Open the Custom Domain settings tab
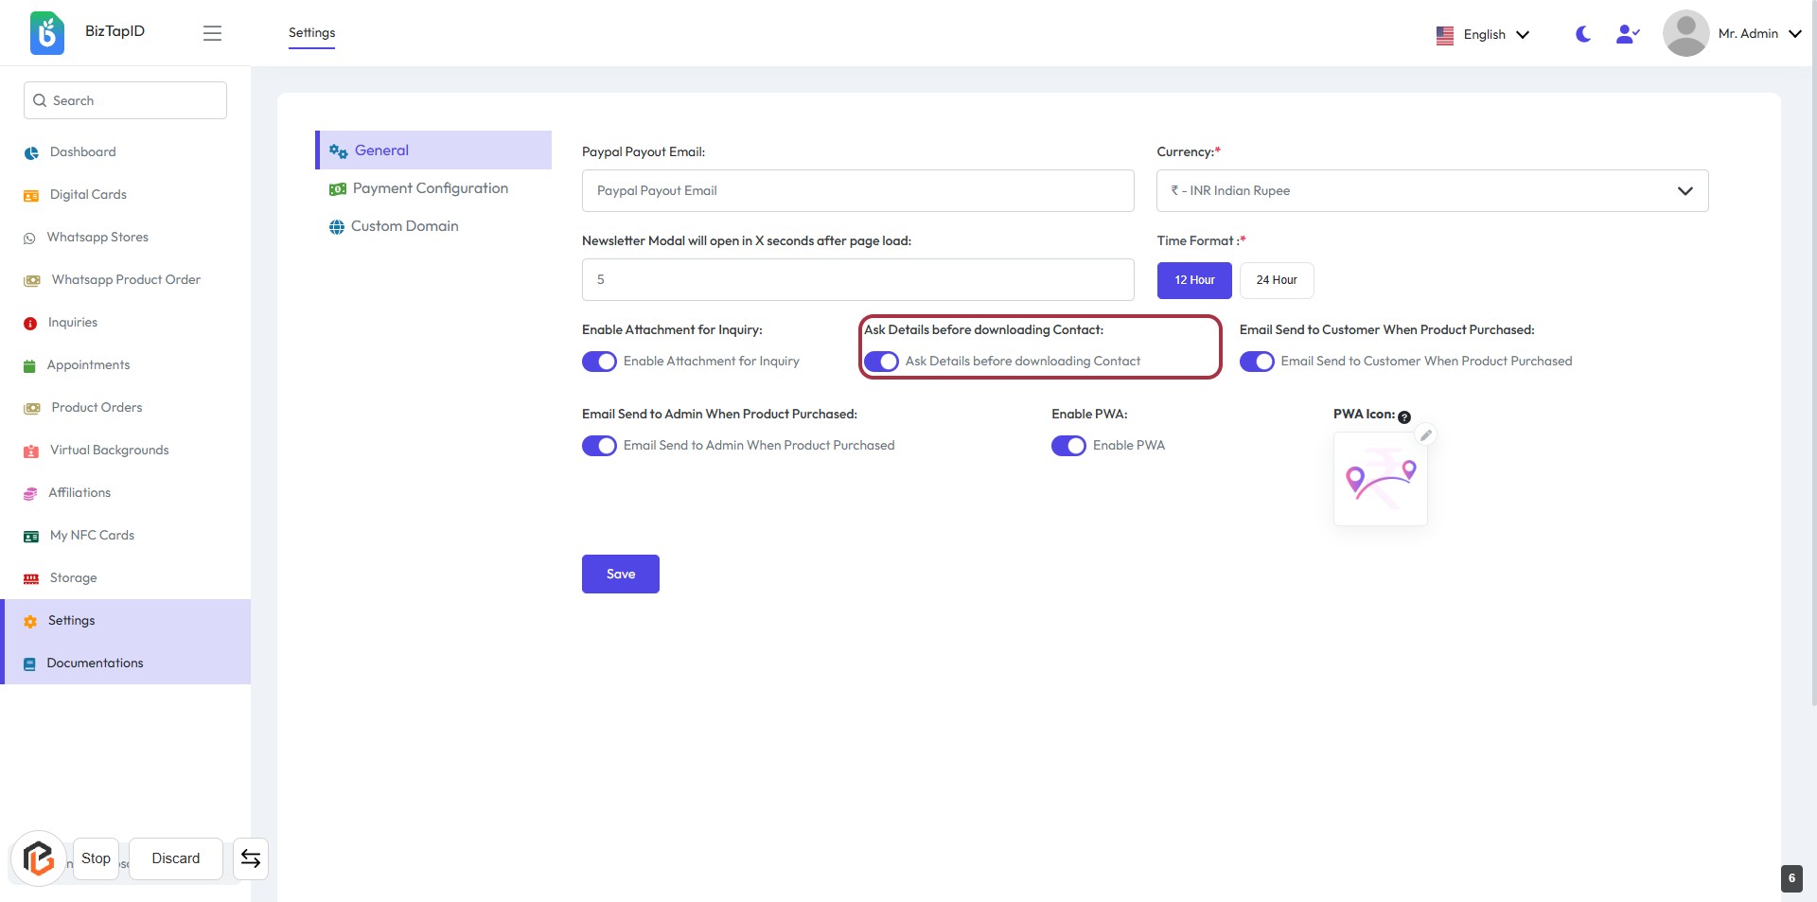This screenshot has width=1817, height=902. click(x=404, y=226)
